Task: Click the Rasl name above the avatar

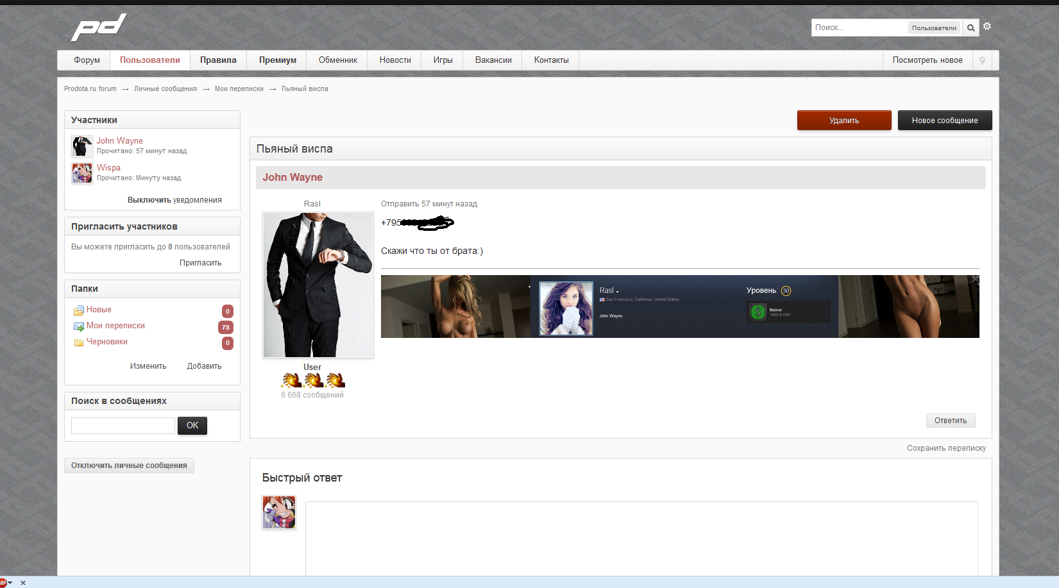Action: click(312, 204)
